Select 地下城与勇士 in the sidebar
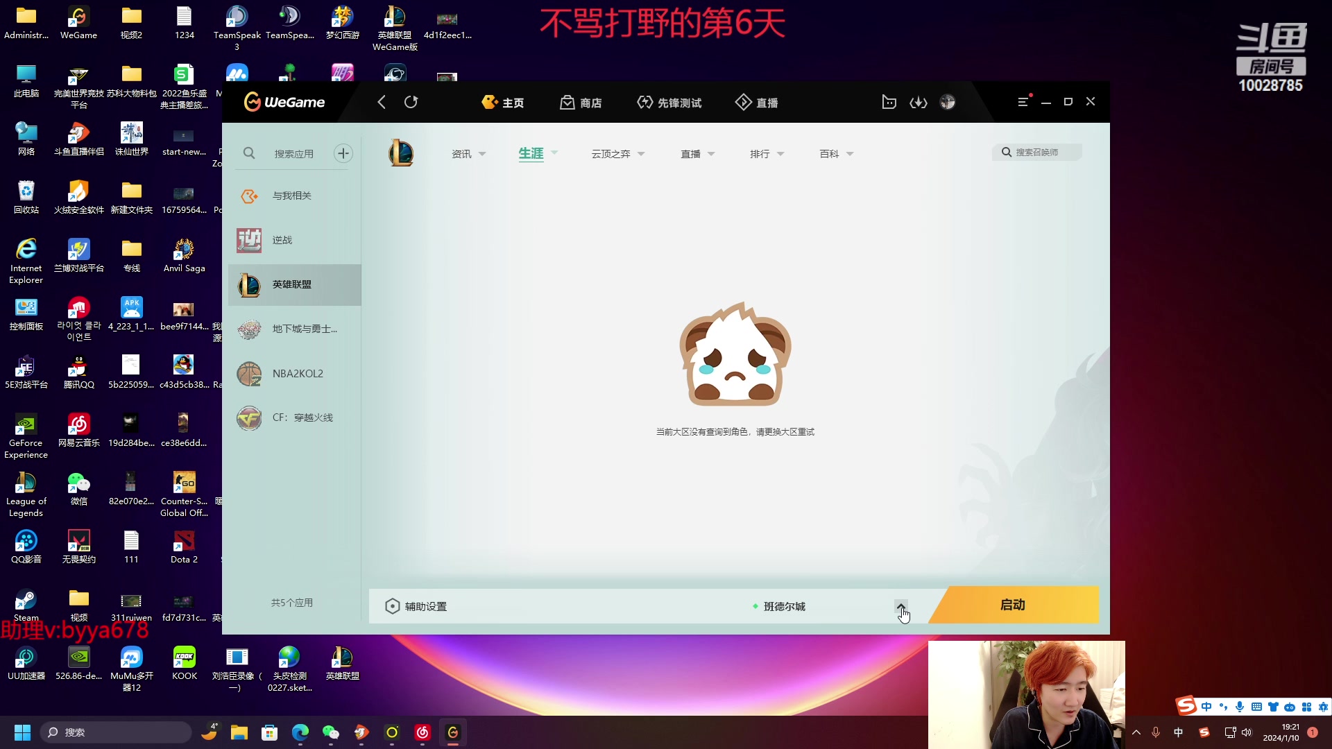1332x749 pixels. point(295,329)
